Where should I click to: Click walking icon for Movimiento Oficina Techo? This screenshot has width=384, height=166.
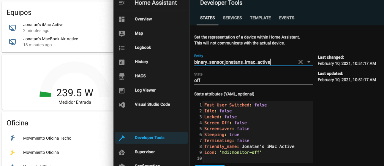12,138
